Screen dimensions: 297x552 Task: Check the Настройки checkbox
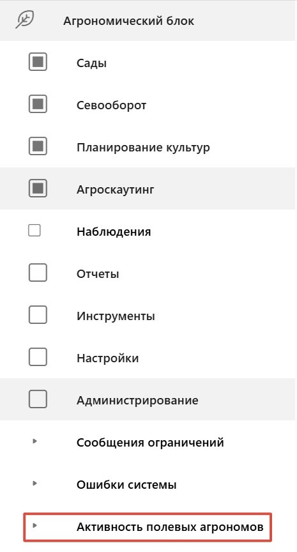point(38,357)
